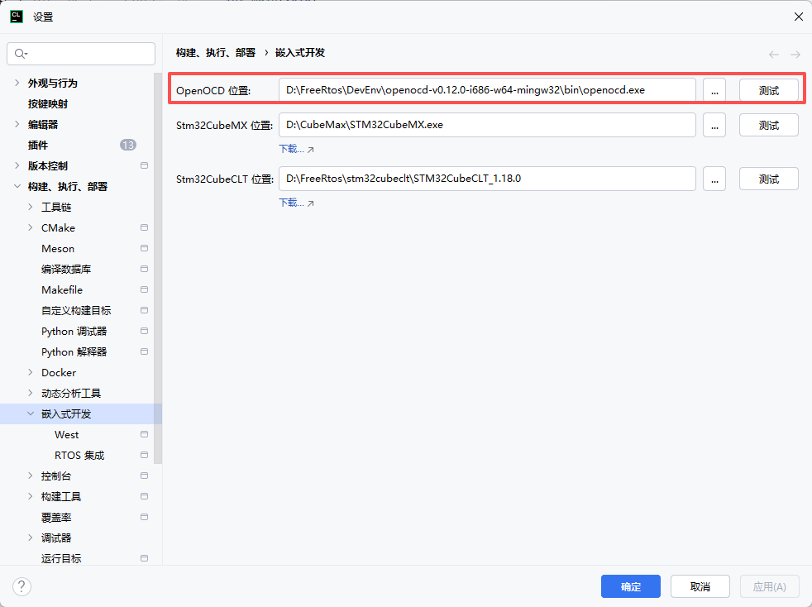Test the OpenOCD location with 测试
Screen dimensions: 812x607
769,90
